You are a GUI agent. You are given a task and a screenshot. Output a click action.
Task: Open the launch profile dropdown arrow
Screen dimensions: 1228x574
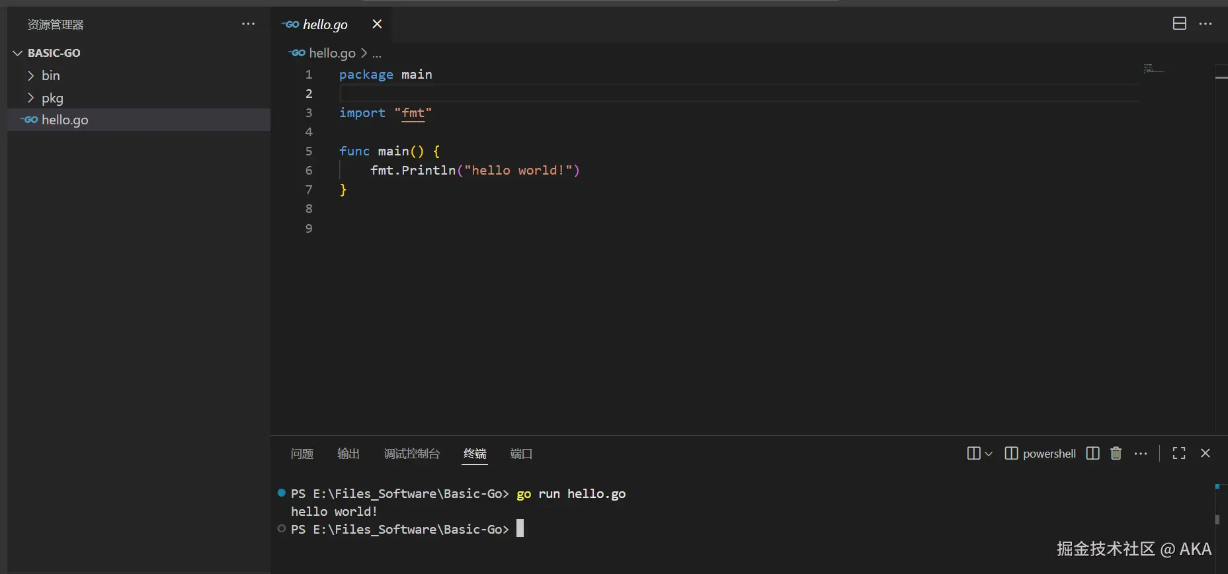coord(989,454)
